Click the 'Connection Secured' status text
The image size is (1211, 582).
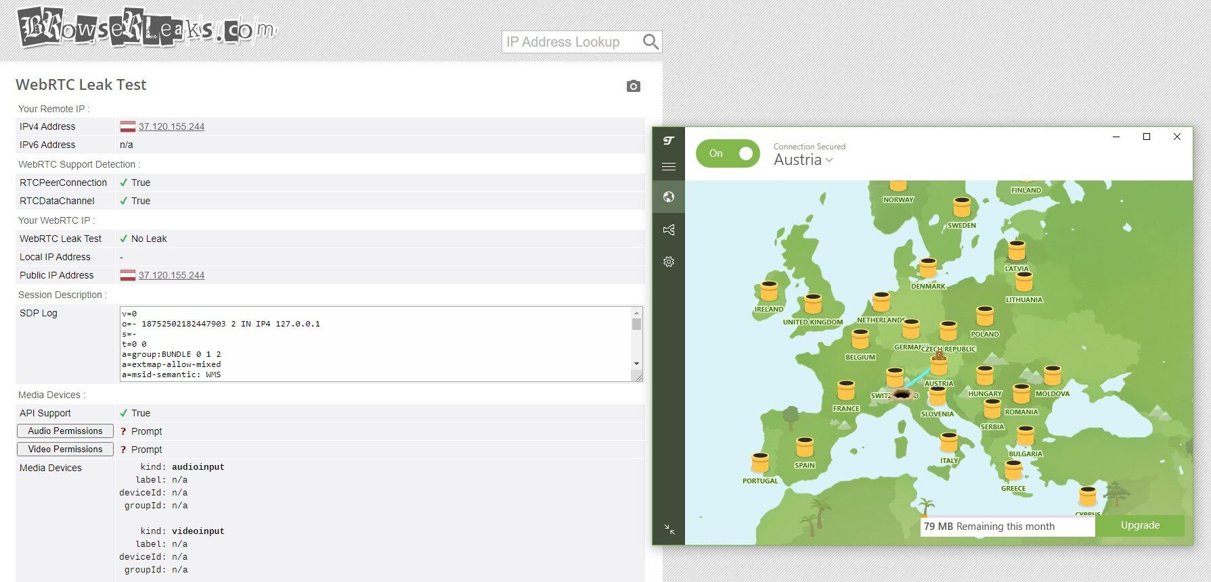coord(810,146)
